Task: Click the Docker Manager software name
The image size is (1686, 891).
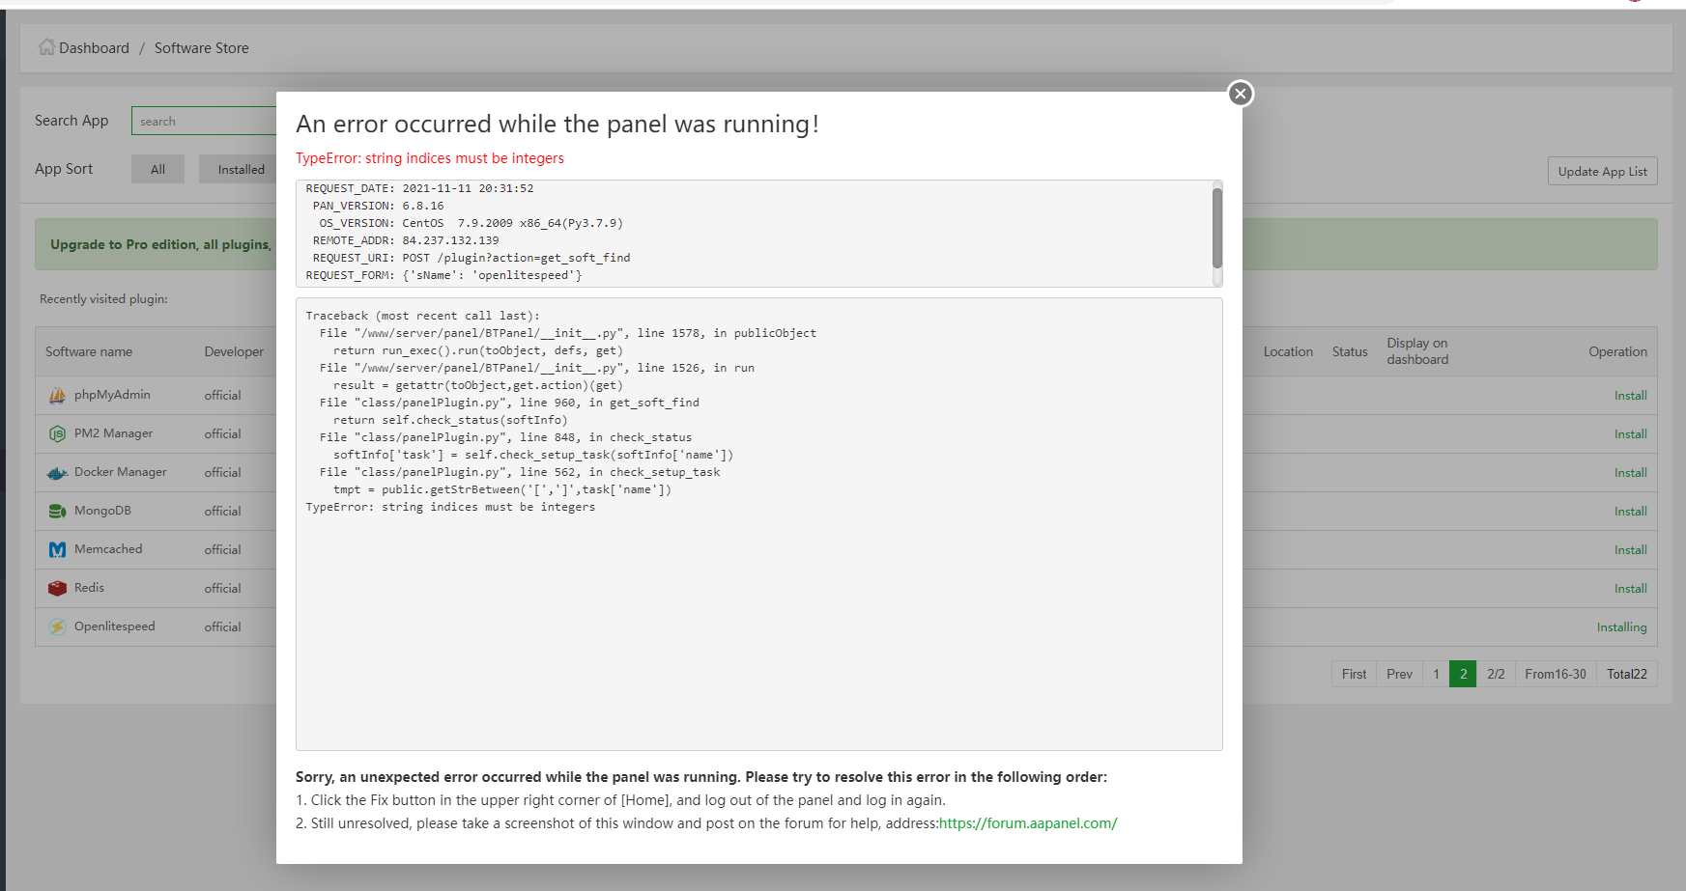Action: tap(120, 472)
